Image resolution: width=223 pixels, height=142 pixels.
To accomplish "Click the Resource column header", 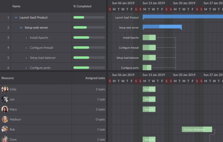I will (8, 78).
